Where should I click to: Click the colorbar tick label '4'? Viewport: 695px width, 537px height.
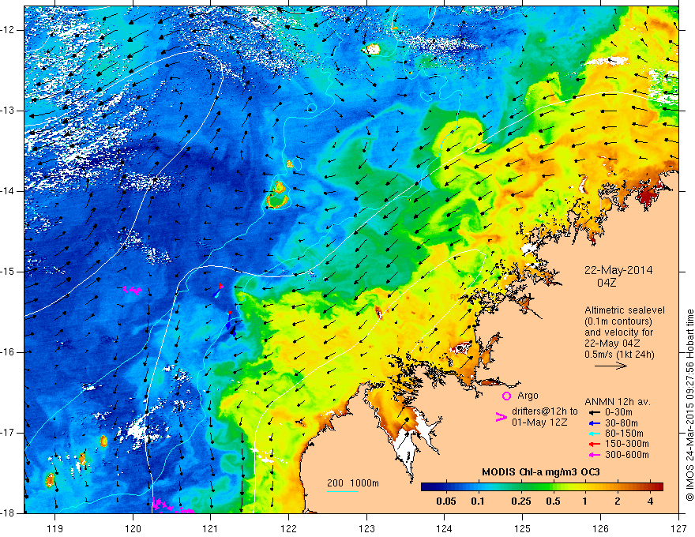click(650, 502)
